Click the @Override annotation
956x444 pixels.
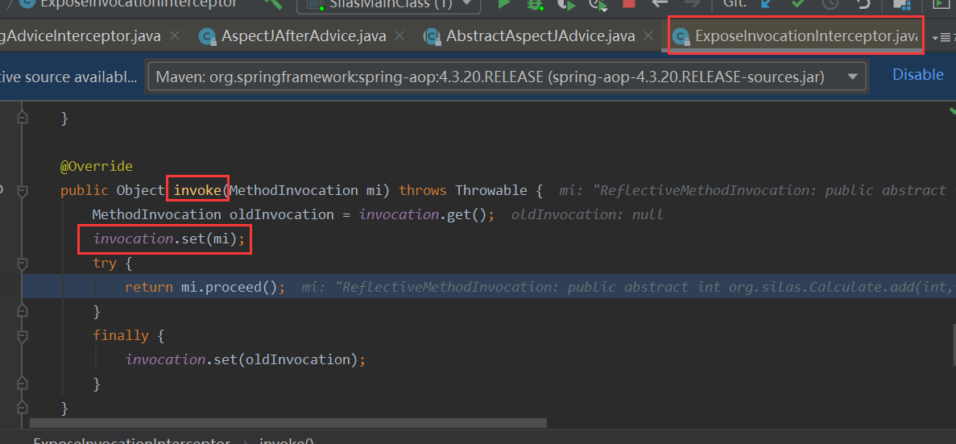pos(97,166)
